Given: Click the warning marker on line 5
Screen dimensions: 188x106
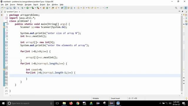Looking at the screenshot, I should (4, 27).
